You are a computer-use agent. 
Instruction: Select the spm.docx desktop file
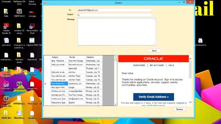tap(6, 42)
